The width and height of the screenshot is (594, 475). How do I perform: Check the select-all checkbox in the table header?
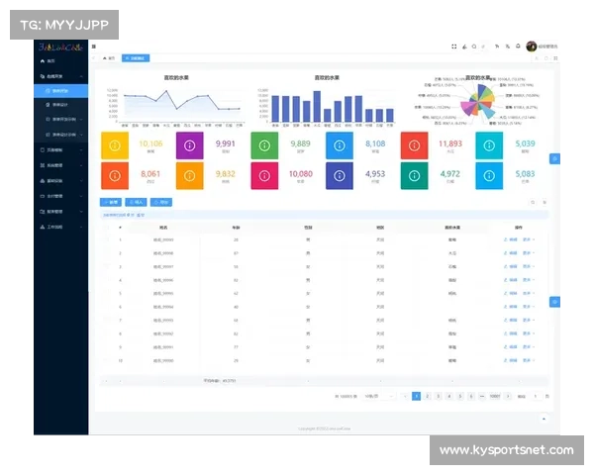click(x=108, y=227)
